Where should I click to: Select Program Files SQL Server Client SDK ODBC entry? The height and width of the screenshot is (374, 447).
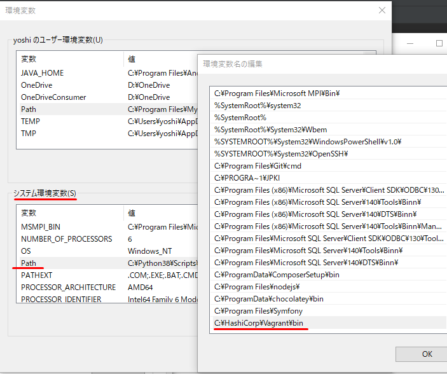329,239
